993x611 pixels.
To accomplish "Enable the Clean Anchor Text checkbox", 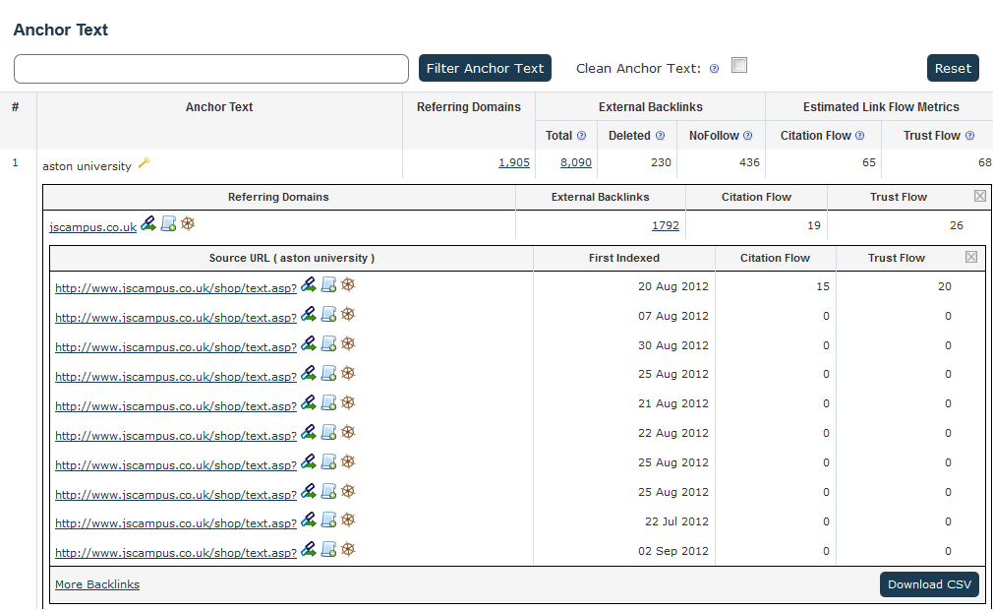I will [x=739, y=66].
